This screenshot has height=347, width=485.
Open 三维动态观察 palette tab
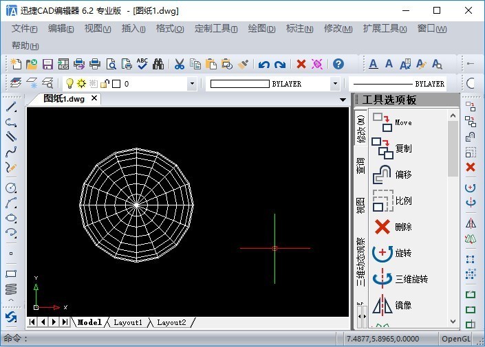coord(360,262)
